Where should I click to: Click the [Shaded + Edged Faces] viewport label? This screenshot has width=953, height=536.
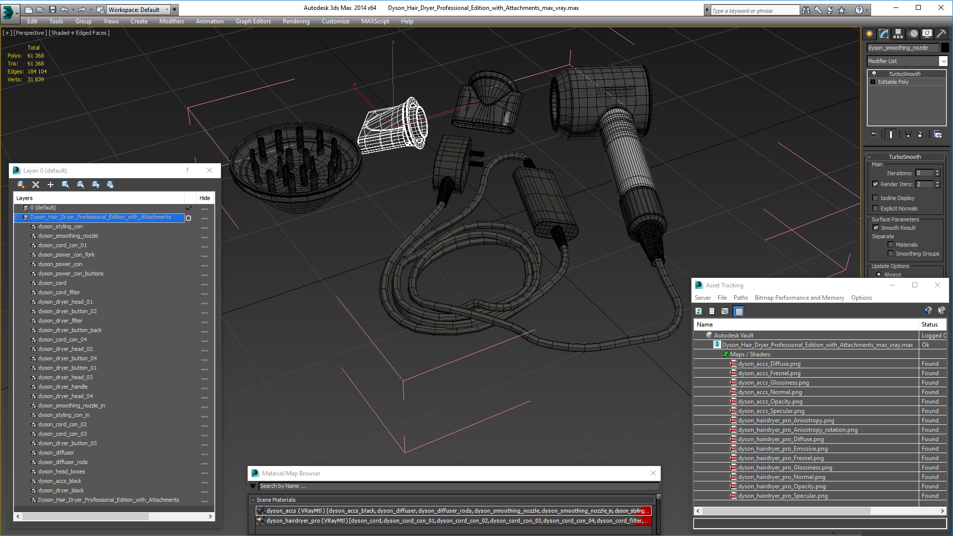pos(79,33)
